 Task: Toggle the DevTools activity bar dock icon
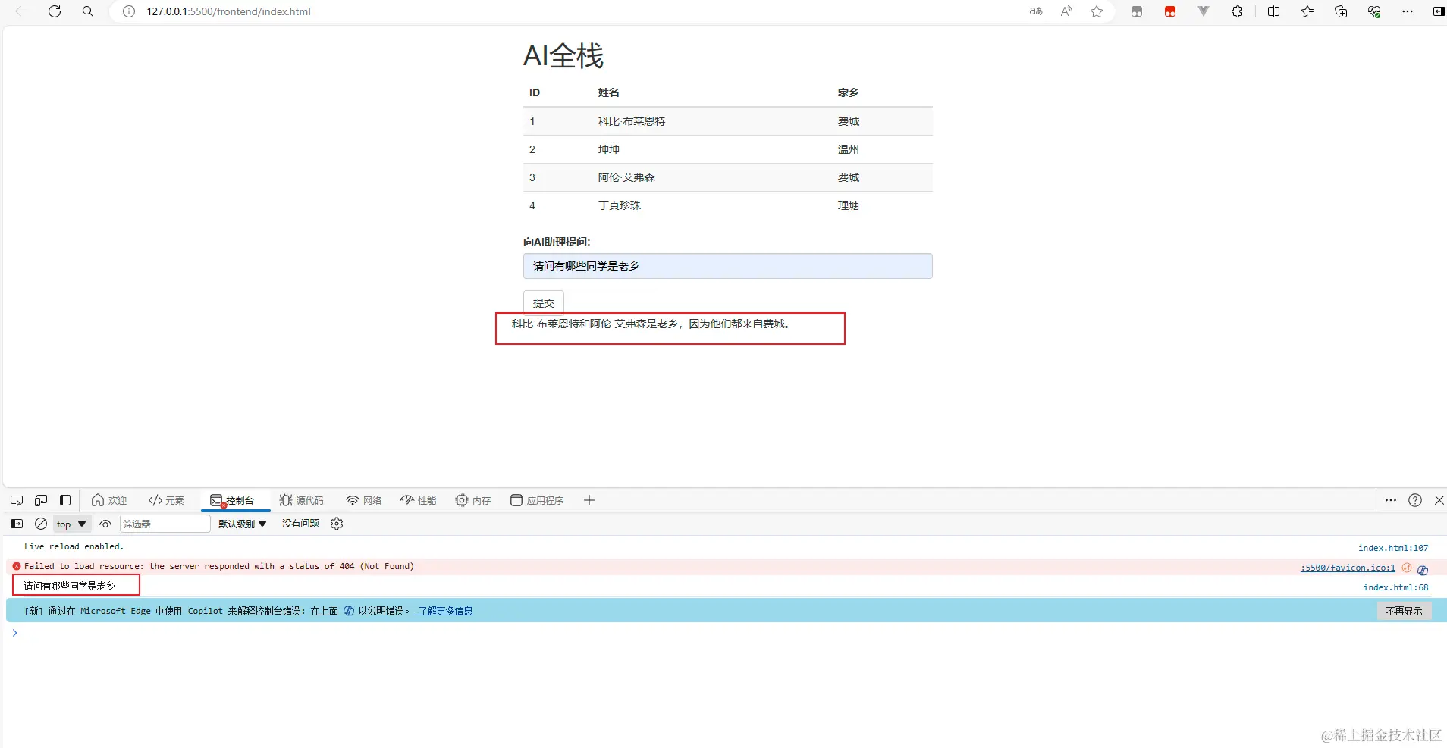click(x=65, y=500)
